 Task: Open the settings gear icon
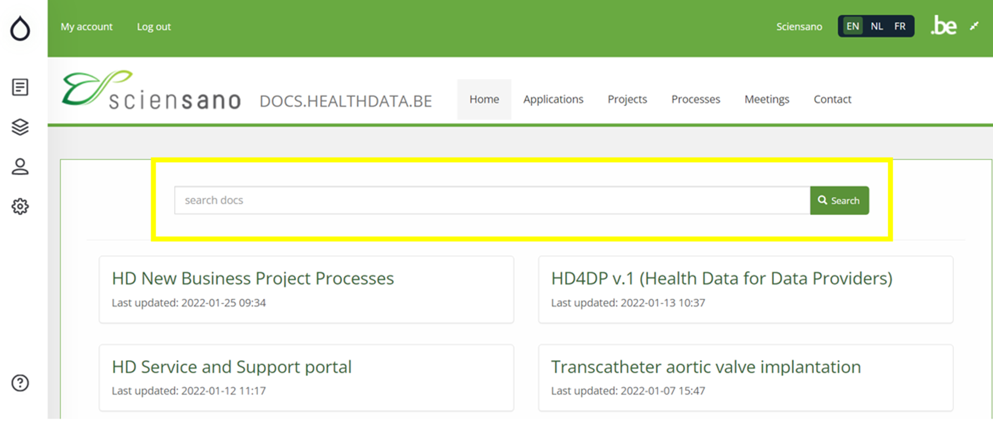pyautogui.click(x=20, y=207)
